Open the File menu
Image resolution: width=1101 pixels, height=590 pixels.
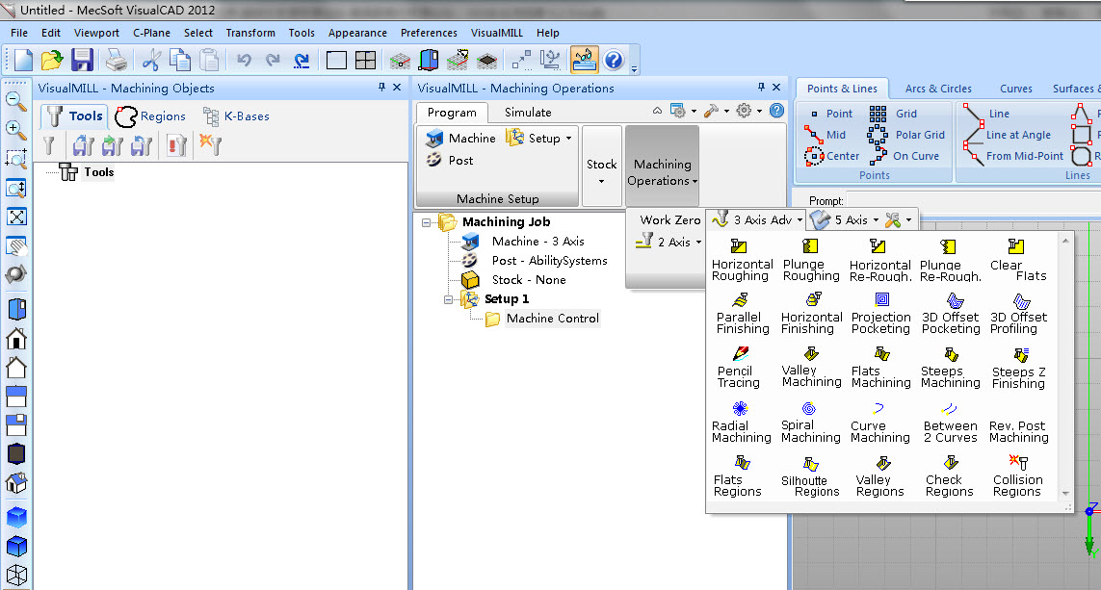(19, 33)
